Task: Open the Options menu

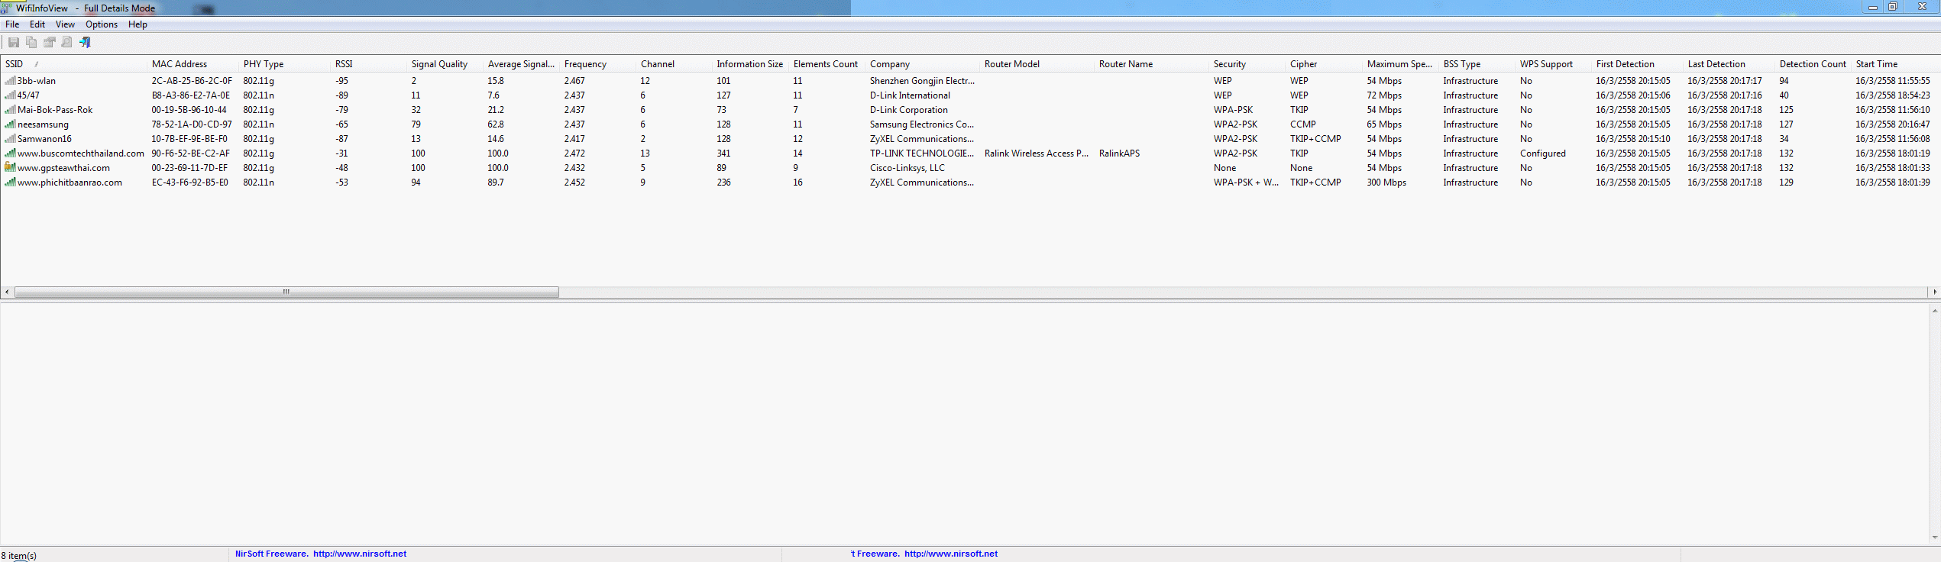Action: pyautogui.click(x=101, y=24)
